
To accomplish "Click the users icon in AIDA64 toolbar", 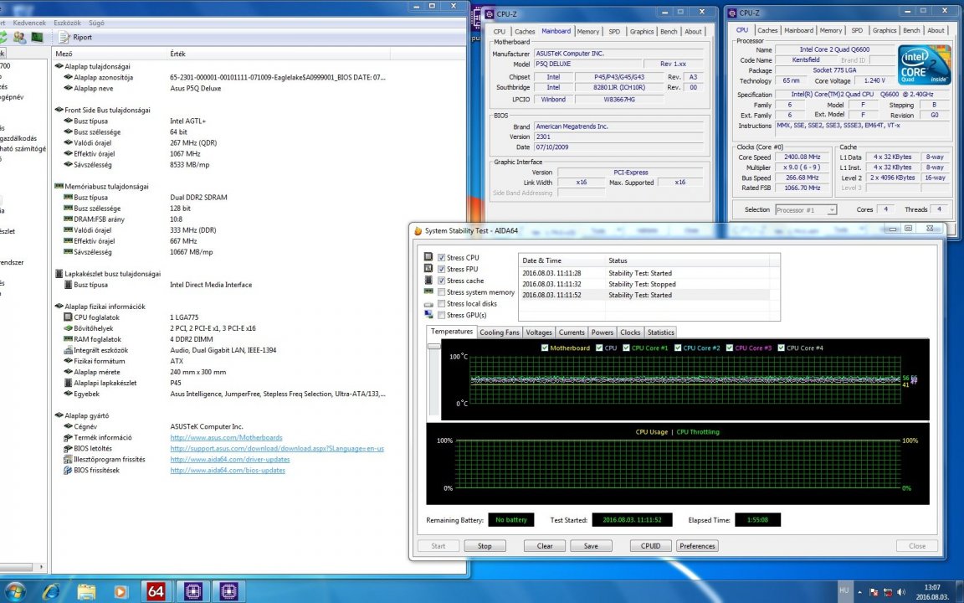I will (19, 37).
